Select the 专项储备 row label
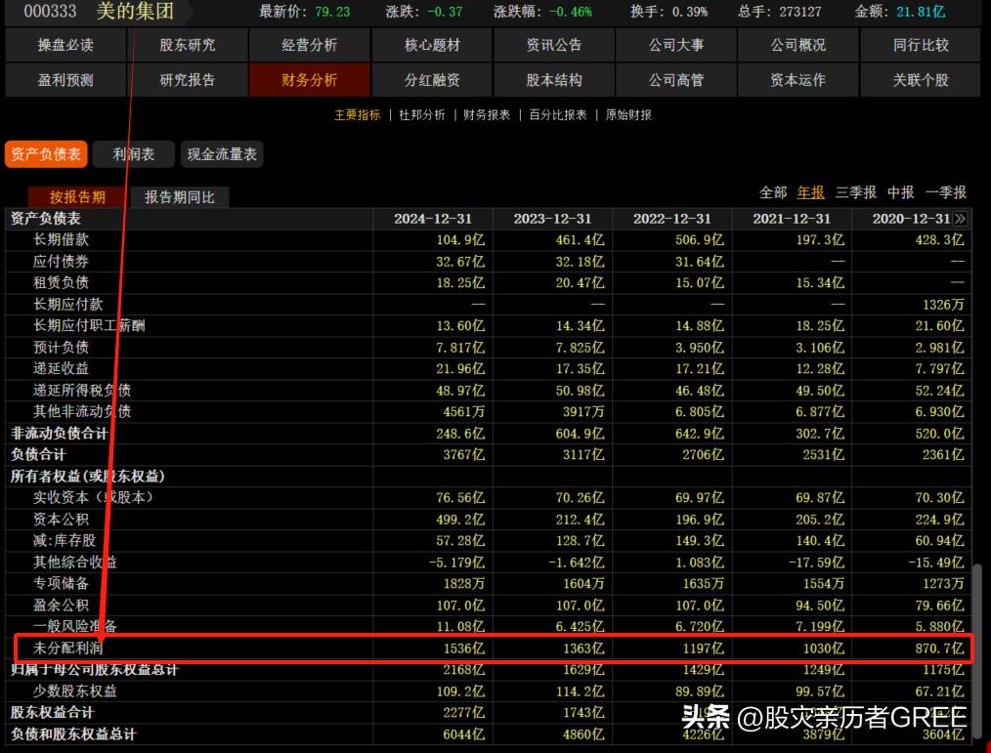Image resolution: width=991 pixels, height=753 pixels. coord(62,584)
